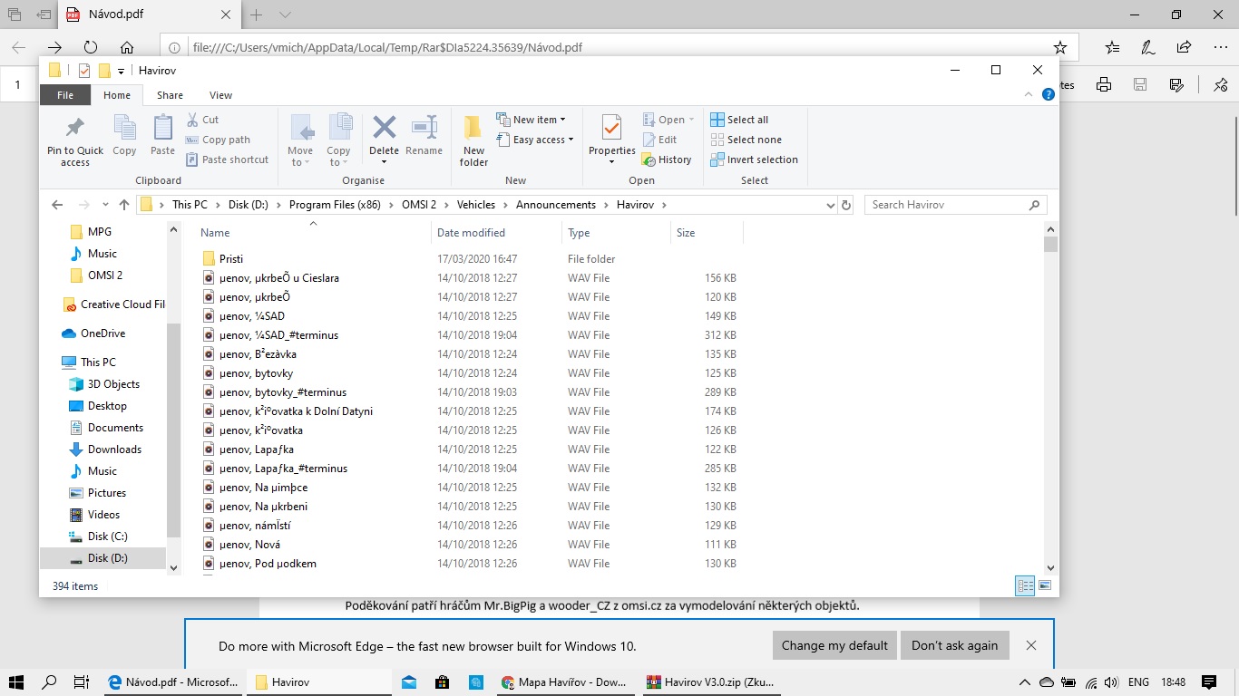
Task: Expand the New item dropdown
Action: 532,120
